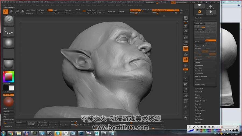Click the red X in paint bar

(222, 127)
